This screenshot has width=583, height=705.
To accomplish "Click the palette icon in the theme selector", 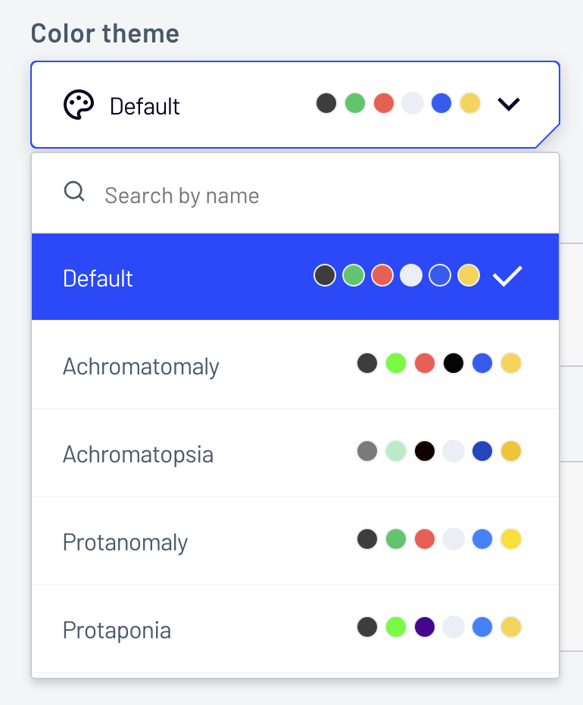I will 78,105.
